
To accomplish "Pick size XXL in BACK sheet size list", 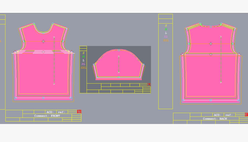I will tap(166, 41).
